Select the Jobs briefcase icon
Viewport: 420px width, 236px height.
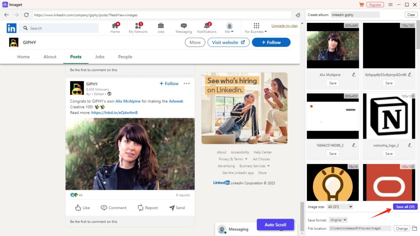[161, 25]
